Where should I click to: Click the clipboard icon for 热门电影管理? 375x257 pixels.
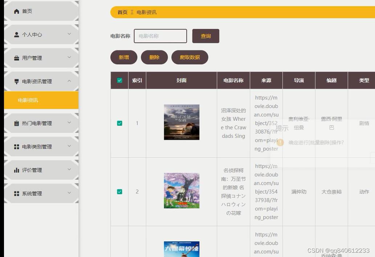[x=16, y=123]
